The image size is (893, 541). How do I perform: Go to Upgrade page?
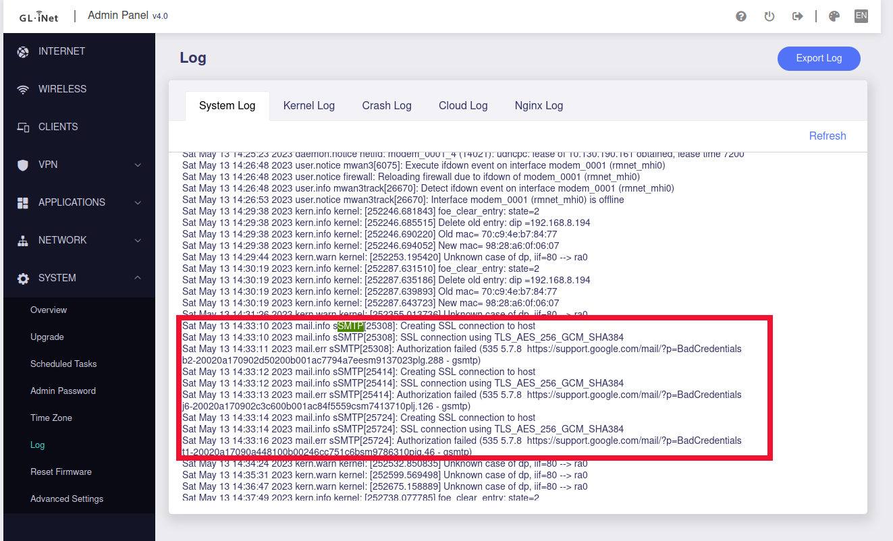point(47,337)
